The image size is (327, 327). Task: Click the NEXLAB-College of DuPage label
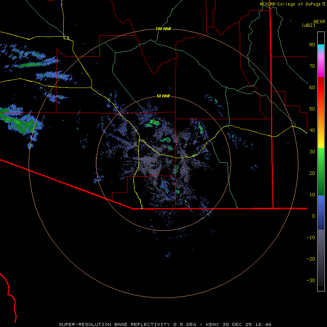pos(290,4)
